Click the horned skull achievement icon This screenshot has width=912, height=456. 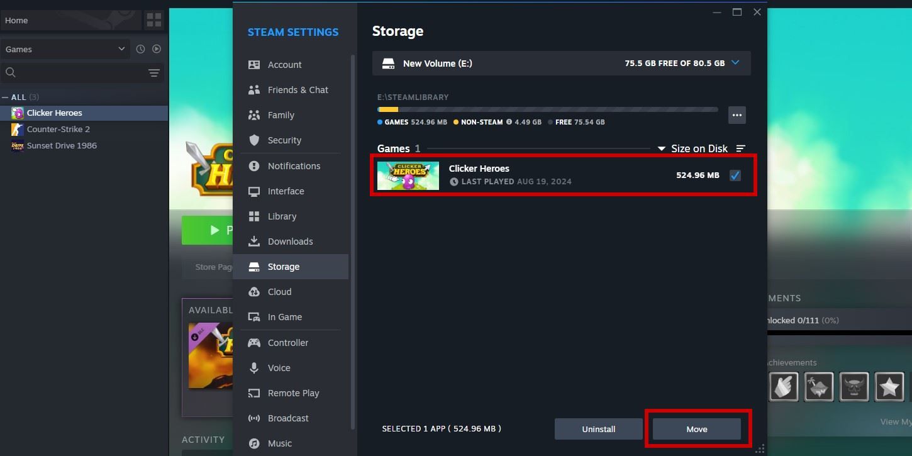click(x=854, y=387)
